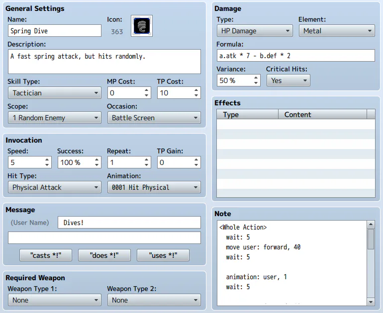This screenshot has width=383, height=313.
Task: Increase MP Cost with the up arrow
Action: pyautogui.click(x=146, y=90)
